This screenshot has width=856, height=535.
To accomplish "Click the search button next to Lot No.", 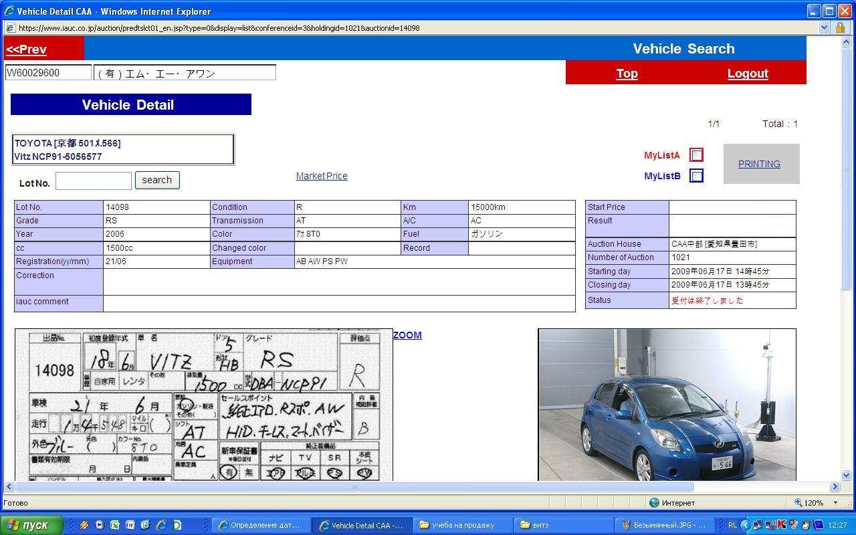I will [x=157, y=180].
